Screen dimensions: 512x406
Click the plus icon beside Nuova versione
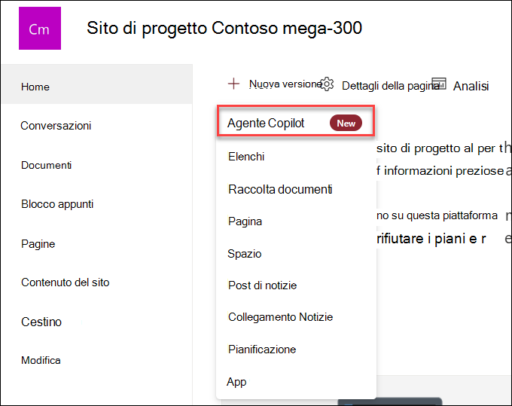pos(233,84)
